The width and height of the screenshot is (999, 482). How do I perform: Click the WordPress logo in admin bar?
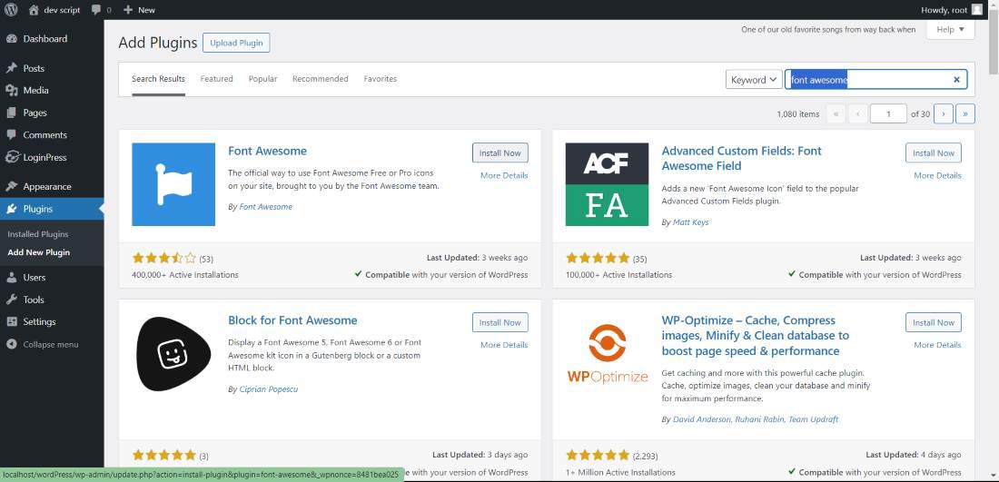click(11, 10)
